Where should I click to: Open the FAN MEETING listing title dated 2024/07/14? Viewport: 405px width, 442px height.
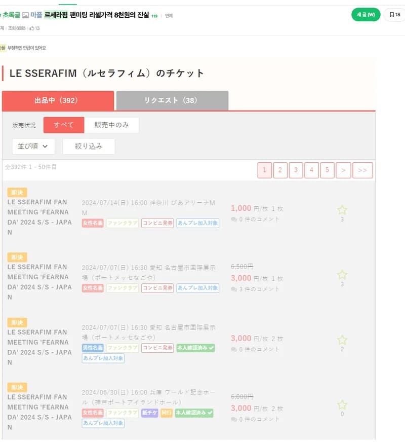click(x=39, y=217)
